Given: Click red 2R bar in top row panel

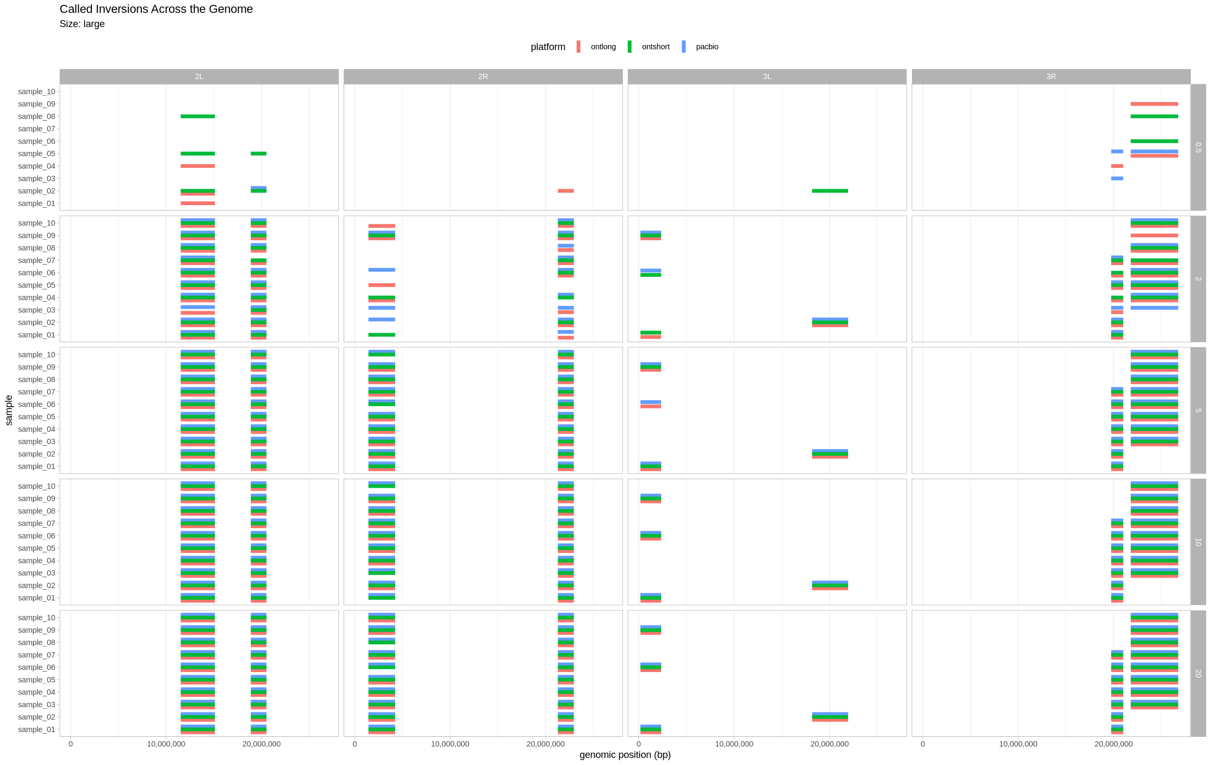Looking at the screenshot, I should (565, 191).
